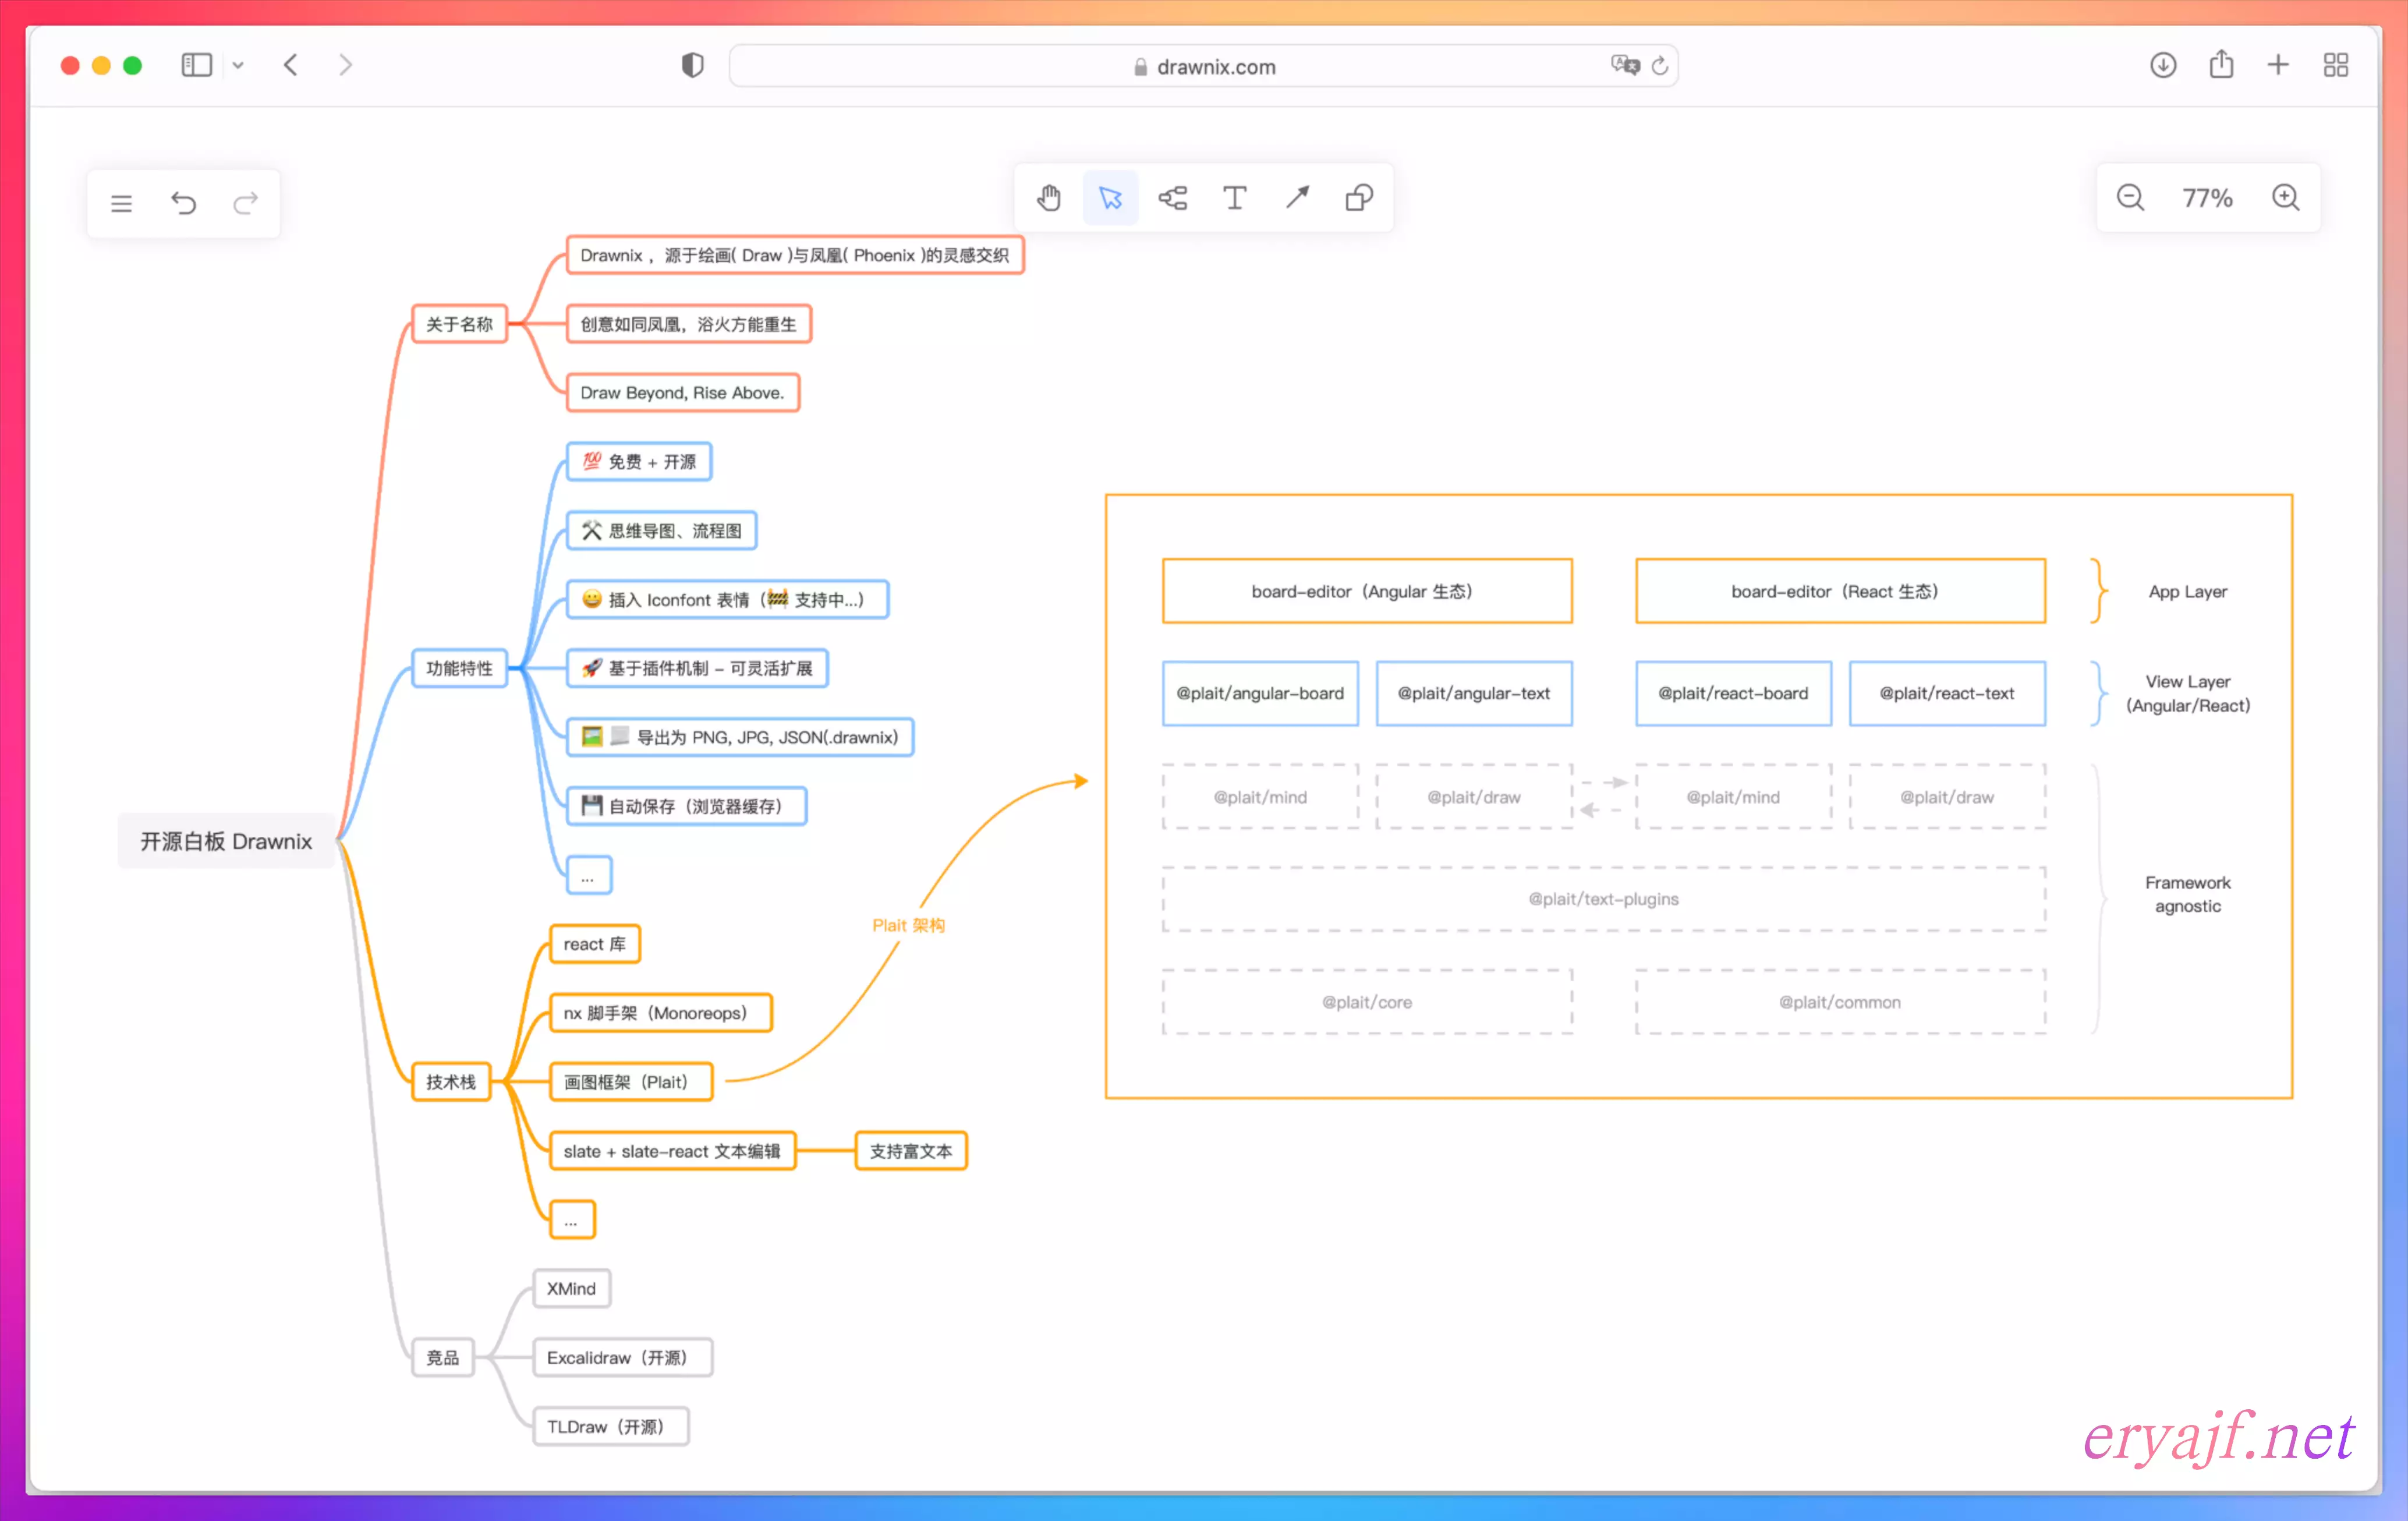Select the 导出为 PNG, JPG, JSON node
This screenshot has width=2408, height=1521.
(x=740, y=737)
